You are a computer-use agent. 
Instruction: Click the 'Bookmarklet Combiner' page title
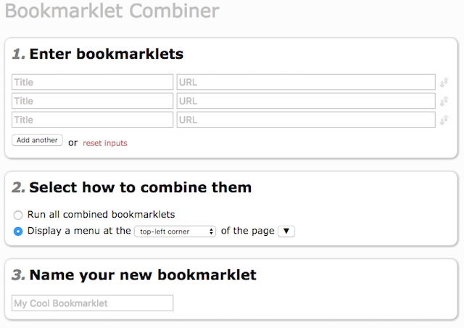click(x=112, y=12)
